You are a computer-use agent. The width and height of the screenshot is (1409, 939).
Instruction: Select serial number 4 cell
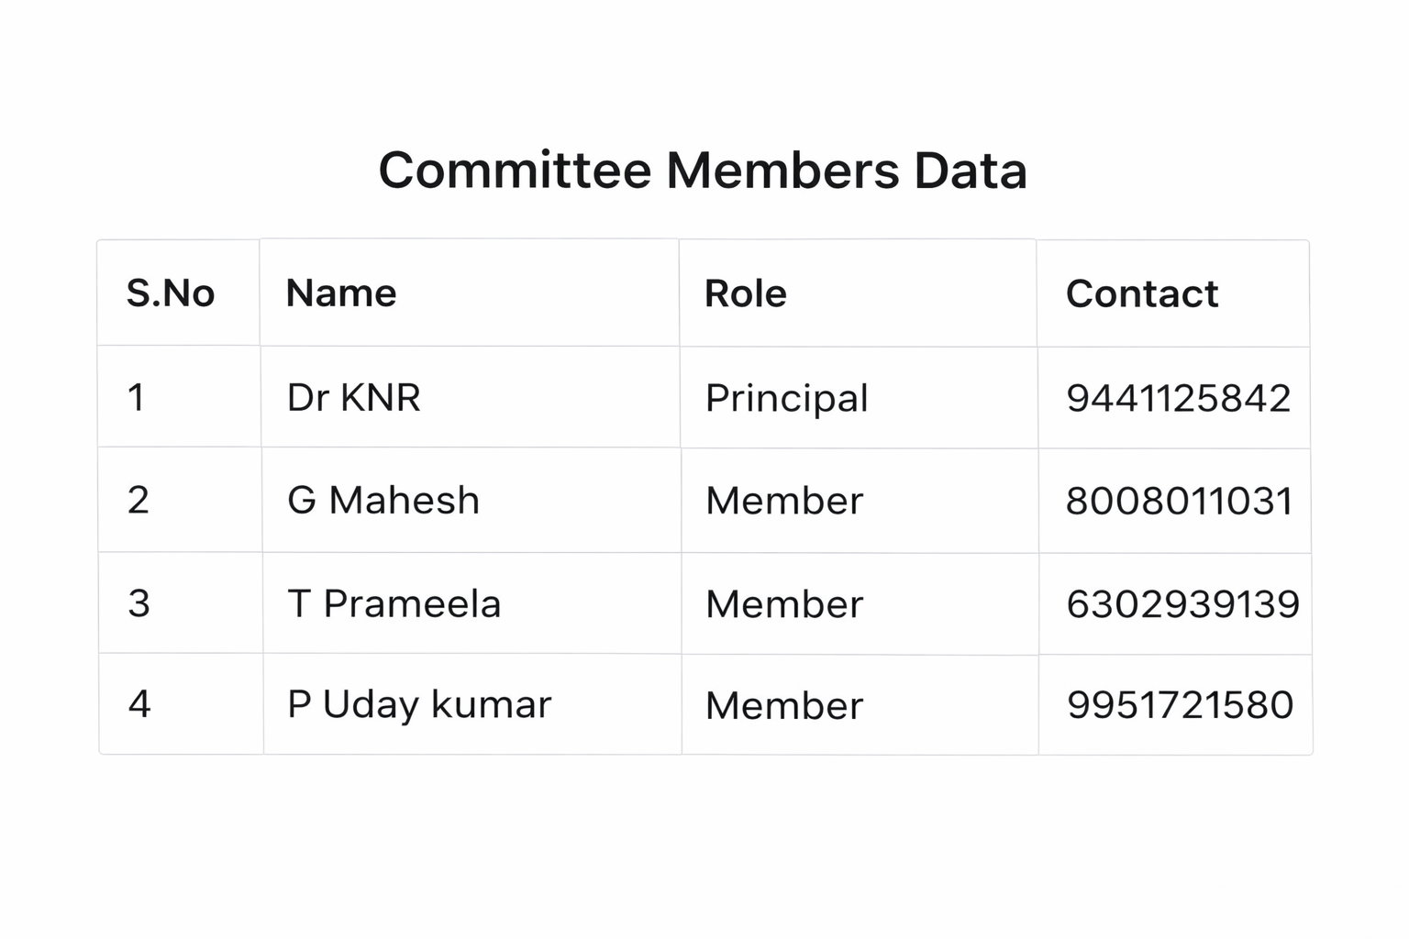139,704
